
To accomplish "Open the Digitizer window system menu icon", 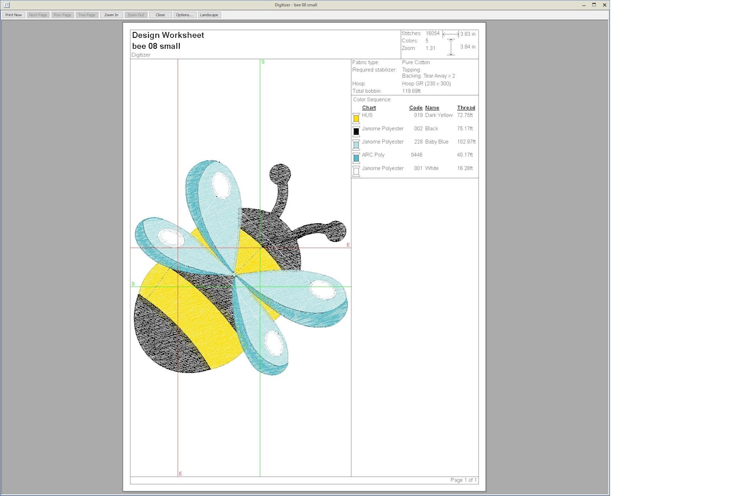I will point(6,4).
